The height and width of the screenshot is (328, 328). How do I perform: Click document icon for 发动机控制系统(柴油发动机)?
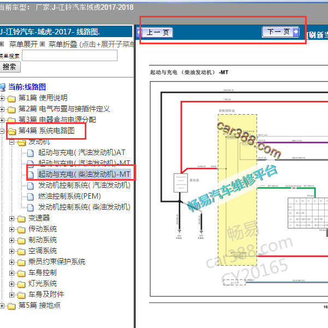click(x=31, y=207)
